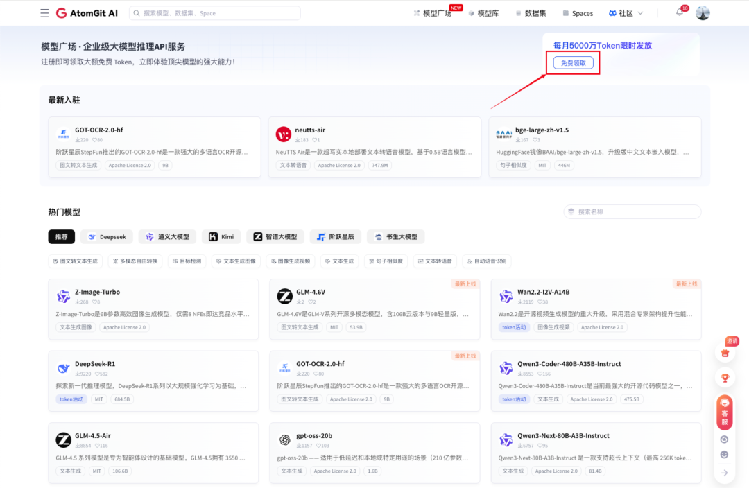749x488 pixels.
Task: Click 106.6B tag on GLM-4.5-Air card
Action: (120, 471)
